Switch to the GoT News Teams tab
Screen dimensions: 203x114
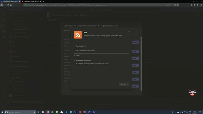(10, 2)
